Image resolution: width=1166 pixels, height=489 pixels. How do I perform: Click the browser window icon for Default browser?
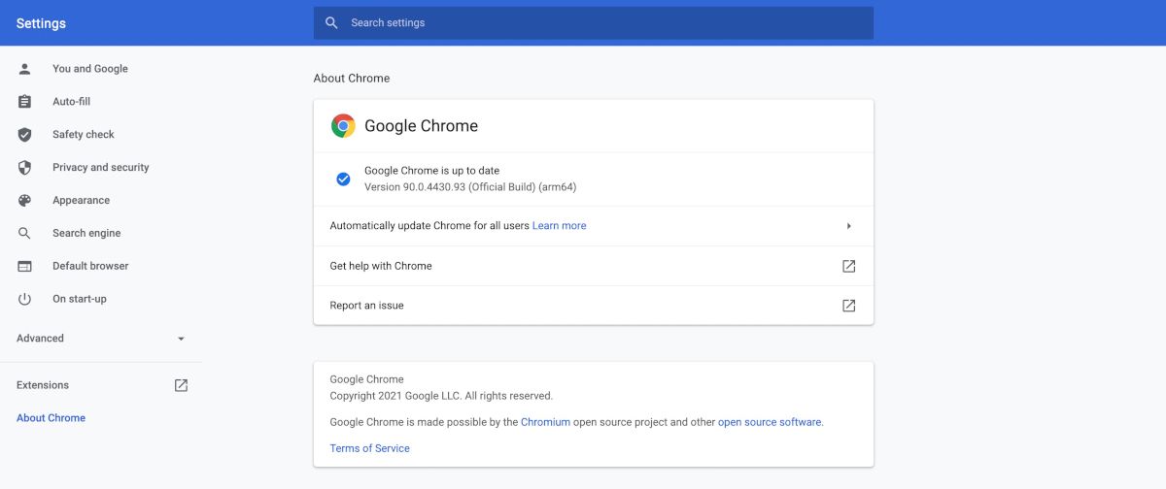(25, 267)
